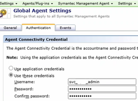Expand the Symantec Management Agent breadcrumb menu

[x=85, y=3]
